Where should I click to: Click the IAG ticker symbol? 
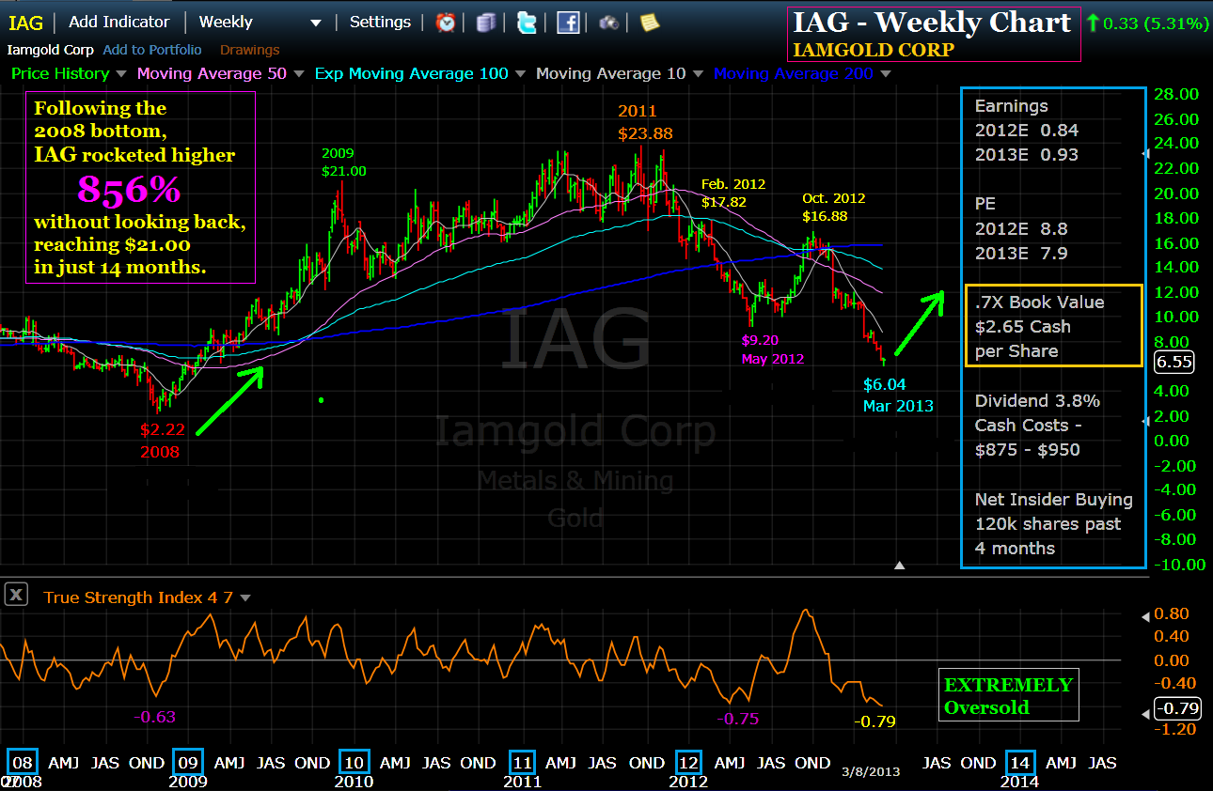pyautogui.click(x=25, y=23)
